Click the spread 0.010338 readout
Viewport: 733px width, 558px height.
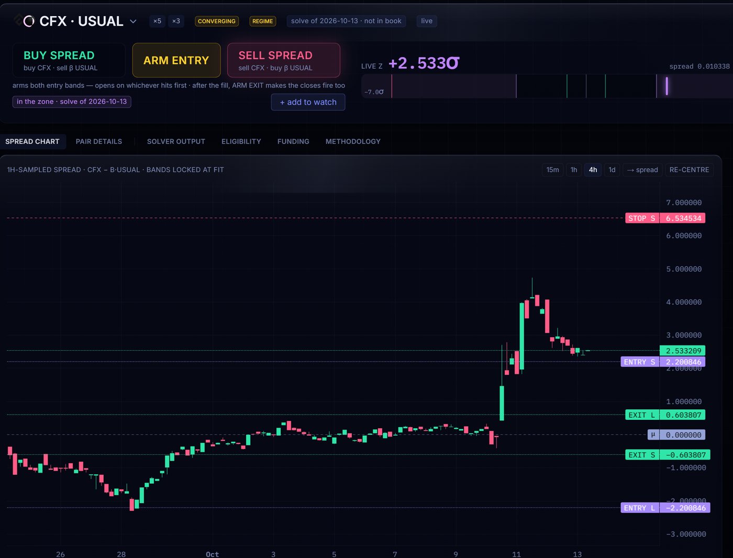(699, 66)
